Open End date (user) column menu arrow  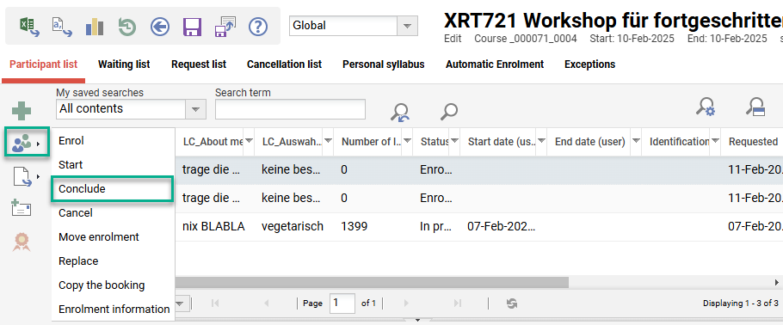pyautogui.click(x=636, y=141)
